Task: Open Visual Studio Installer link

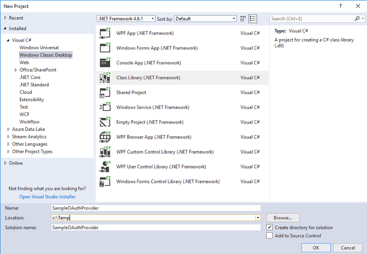Action: (x=47, y=197)
